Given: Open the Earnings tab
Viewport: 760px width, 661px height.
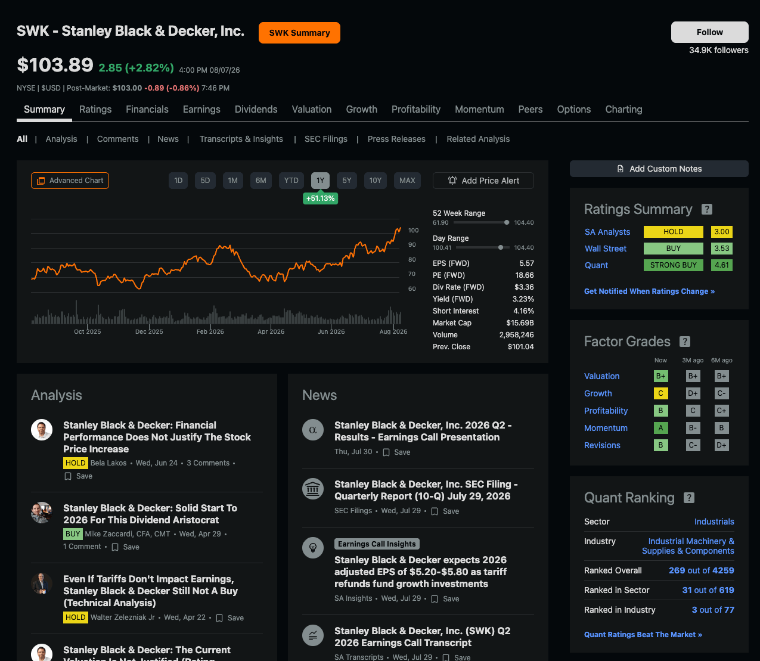Looking at the screenshot, I should pos(201,110).
